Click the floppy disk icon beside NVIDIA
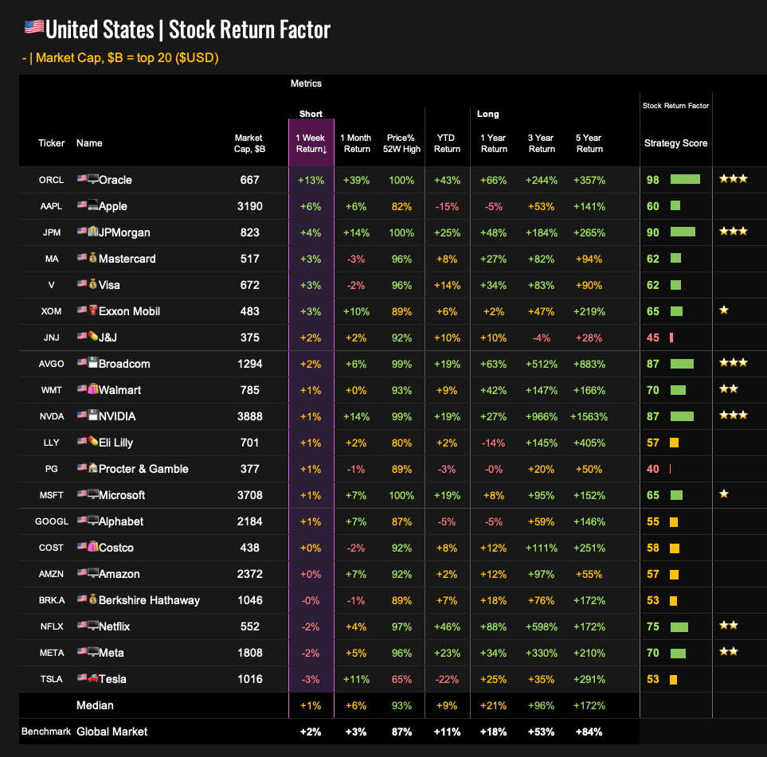This screenshot has height=757, width=767. point(93,416)
